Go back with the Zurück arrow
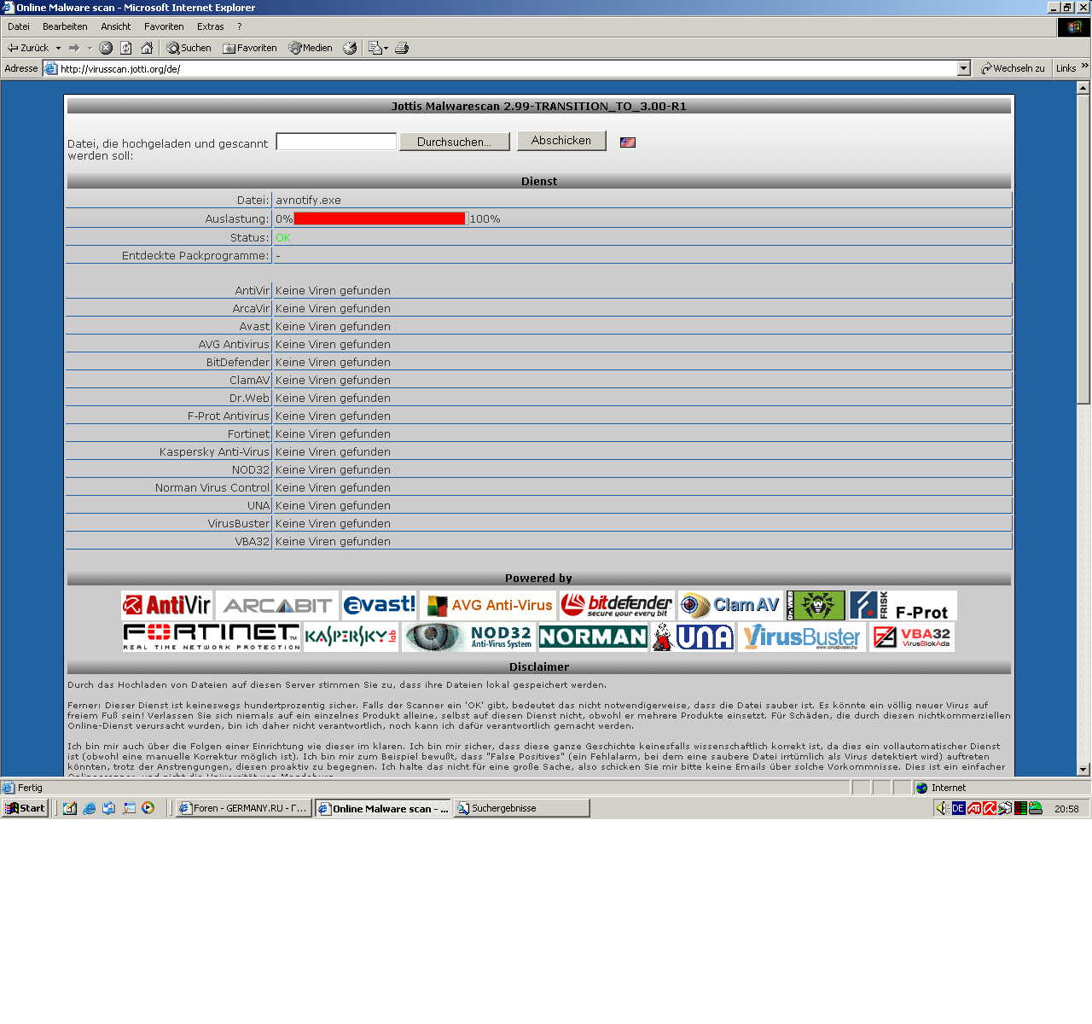The width and height of the screenshot is (1092, 1024). (x=27, y=48)
